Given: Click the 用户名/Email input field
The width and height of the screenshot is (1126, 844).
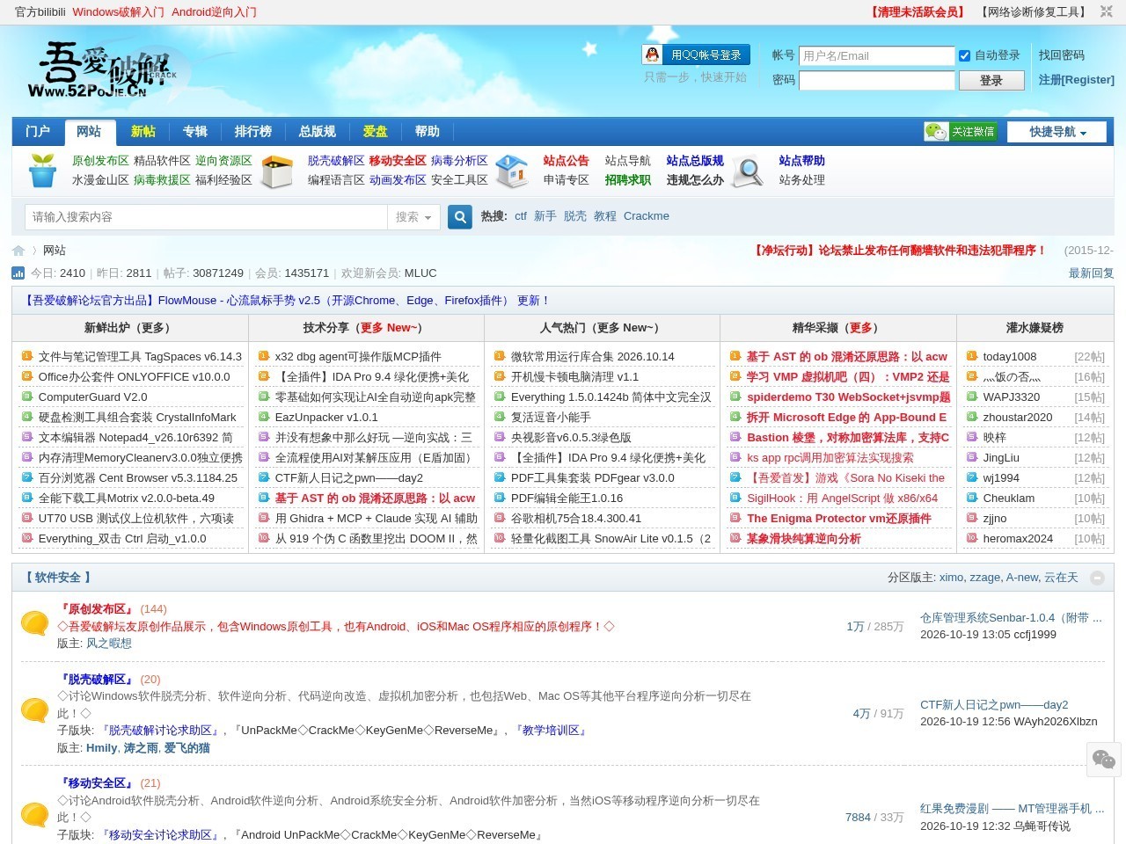Looking at the screenshot, I should tap(877, 55).
